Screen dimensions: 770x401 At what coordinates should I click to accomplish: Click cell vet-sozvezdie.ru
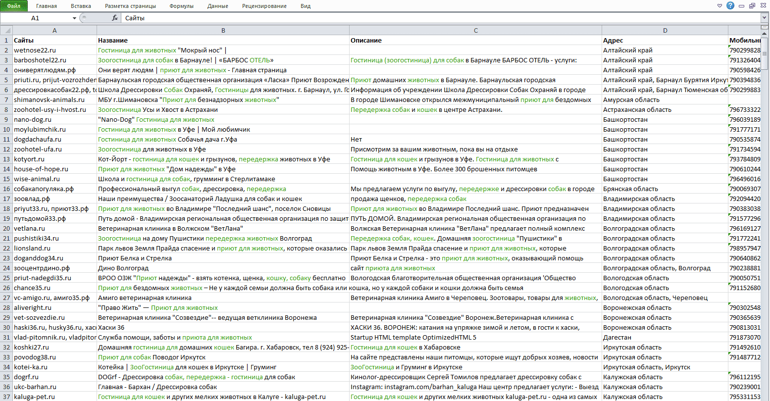click(54, 317)
